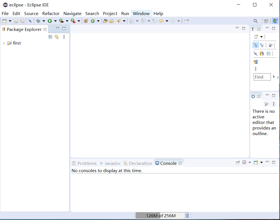The image size is (280, 220).
Task: Open dropdown next to New file icon
Action: point(10,21)
